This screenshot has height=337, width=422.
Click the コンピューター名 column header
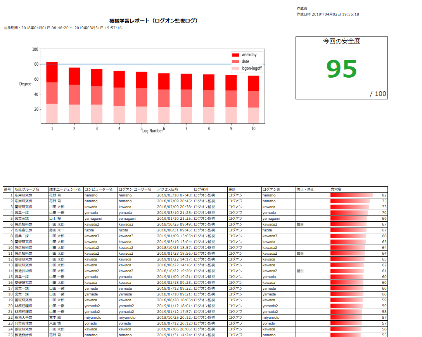99,189
